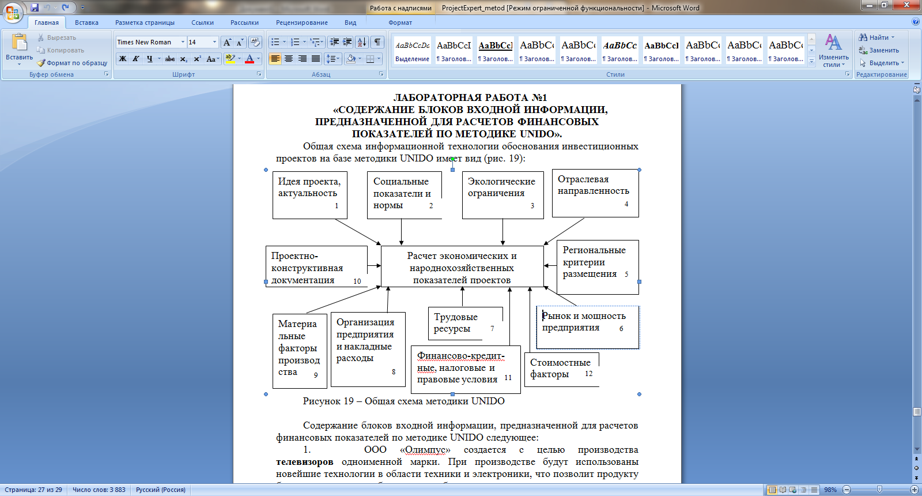Expand the styles gallery more arrow
Viewport: 922px width, 496px height.
pyautogui.click(x=811, y=62)
